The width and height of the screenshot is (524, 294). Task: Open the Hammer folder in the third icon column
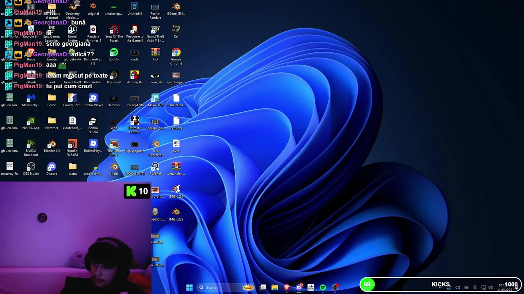52,123
